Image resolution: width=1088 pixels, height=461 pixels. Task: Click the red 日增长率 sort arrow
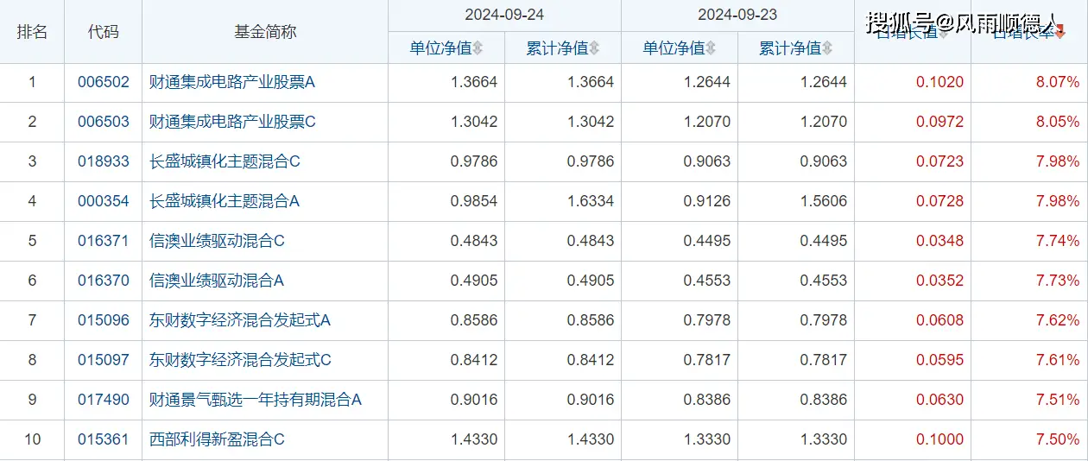(x=1060, y=33)
